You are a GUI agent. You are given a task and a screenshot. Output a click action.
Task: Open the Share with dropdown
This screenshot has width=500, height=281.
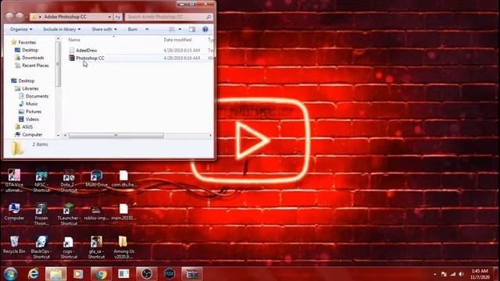104,30
